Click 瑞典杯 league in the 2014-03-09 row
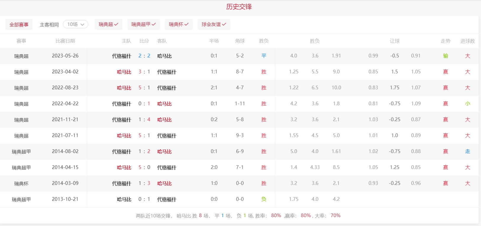The width and height of the screenshot is (481, 226). [x=21, y=184]
